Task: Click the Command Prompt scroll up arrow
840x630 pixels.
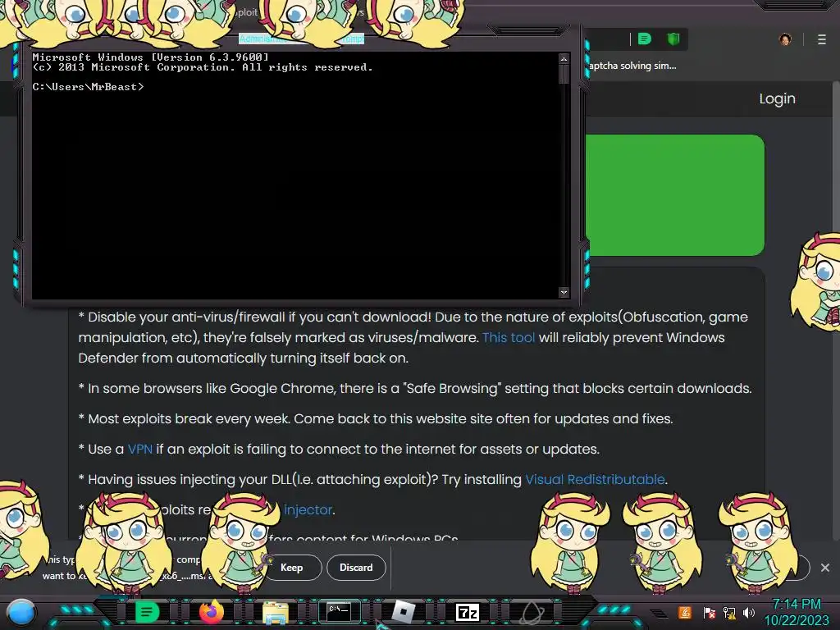Action: click(564, 58)
